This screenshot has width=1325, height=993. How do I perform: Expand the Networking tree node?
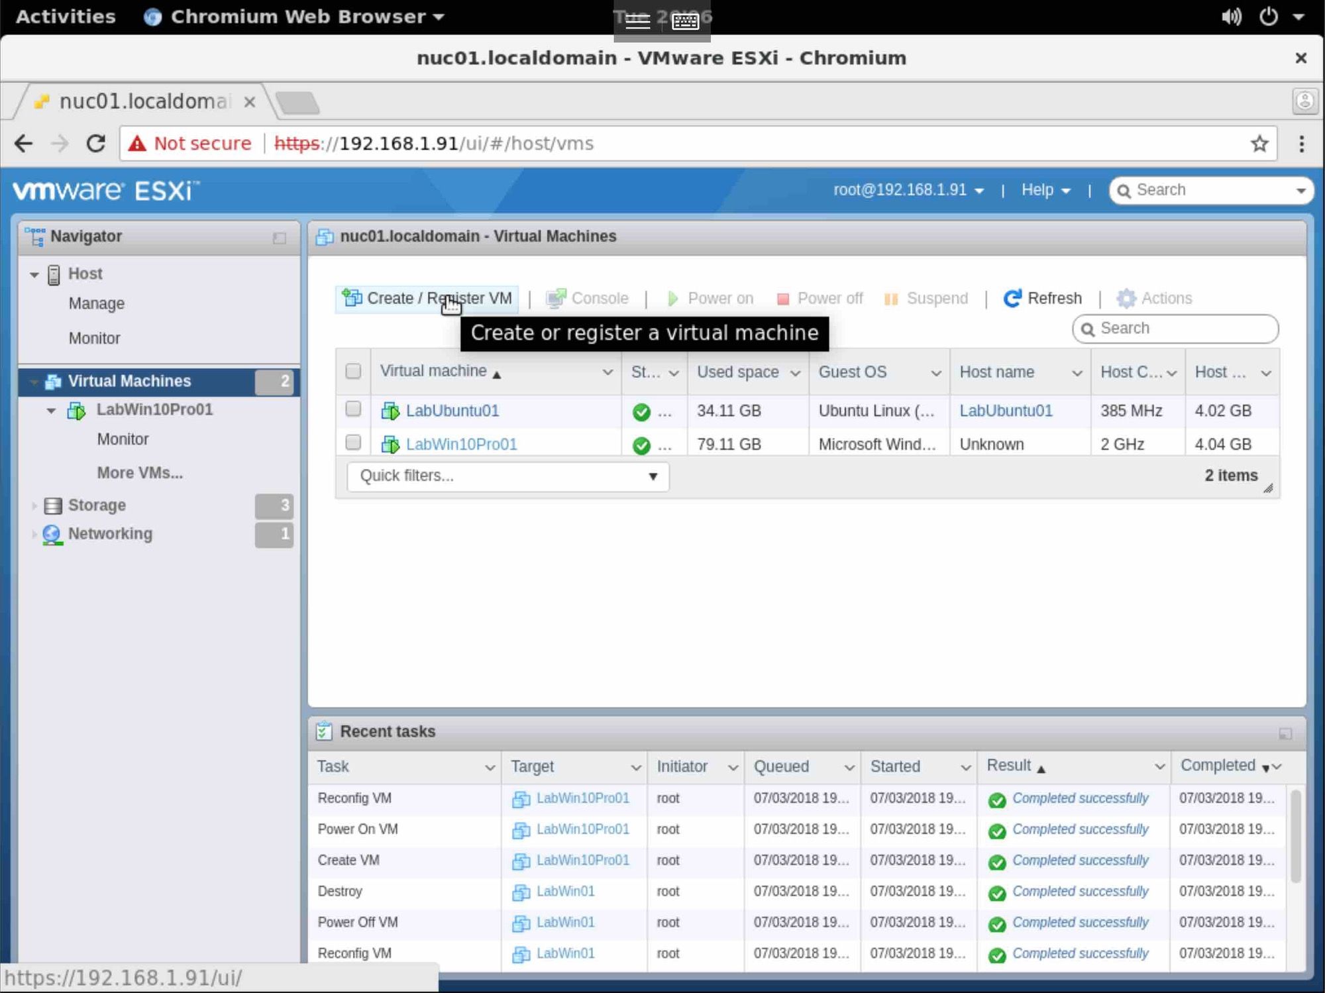[34, 534]
